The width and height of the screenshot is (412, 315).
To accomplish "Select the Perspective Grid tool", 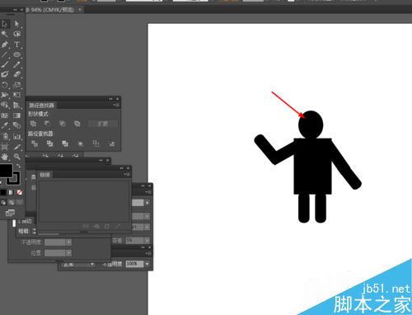I will pyautogui.click(x=16, y=105).
